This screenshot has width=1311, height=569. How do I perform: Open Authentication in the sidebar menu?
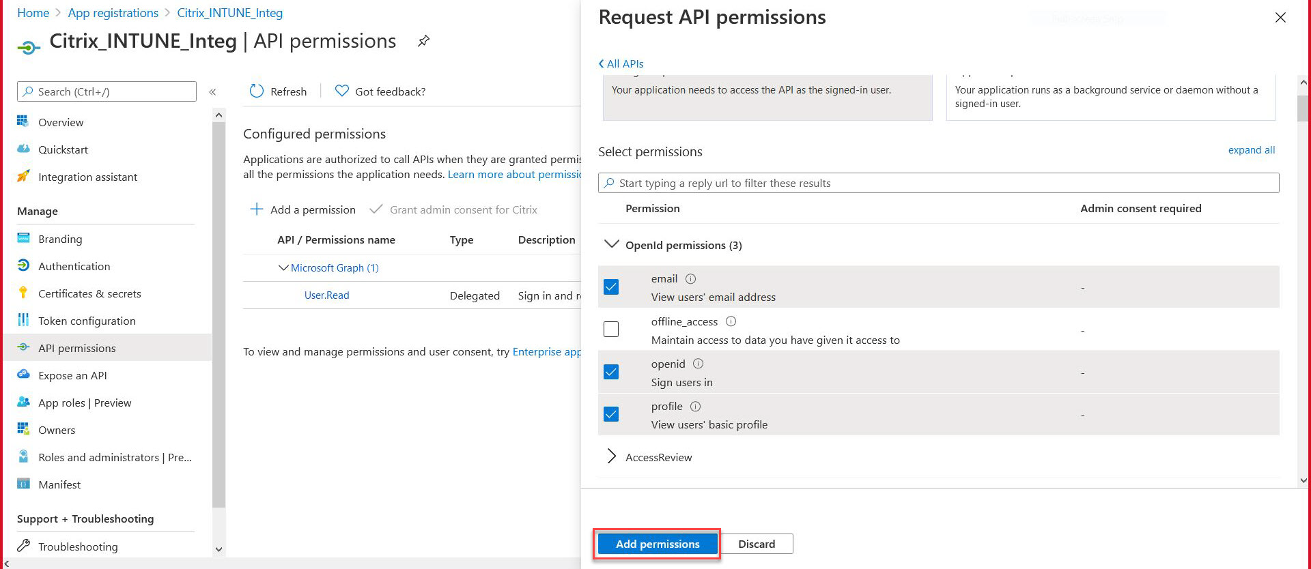pos(74,266)
